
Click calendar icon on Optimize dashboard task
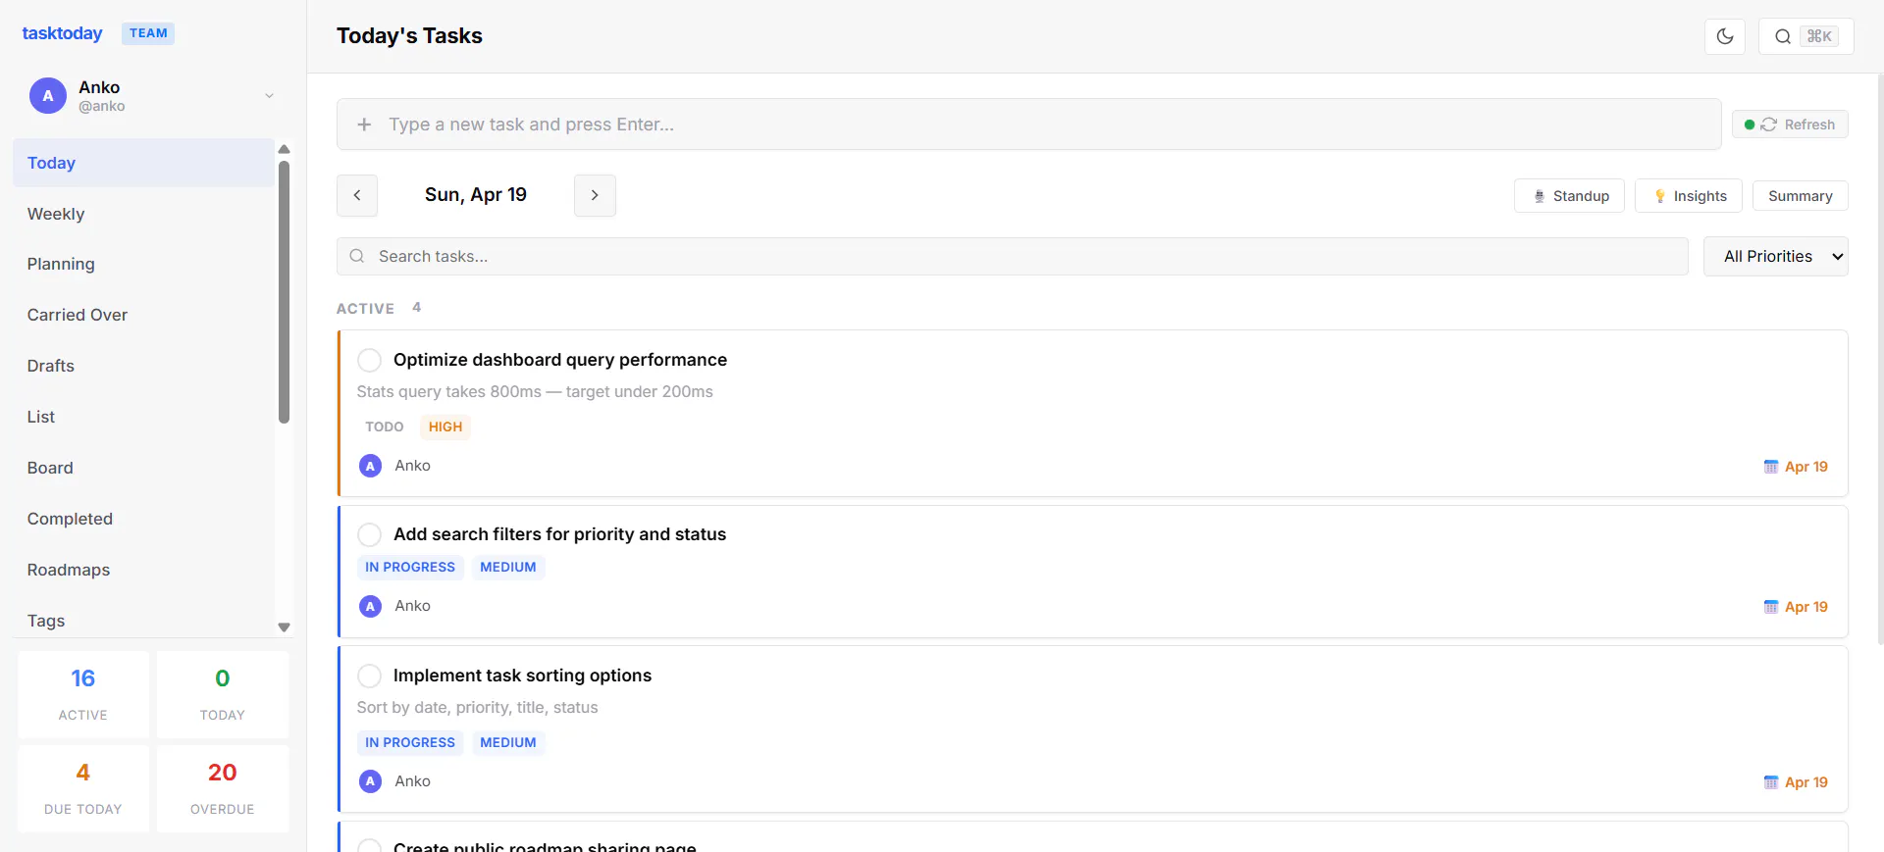click(x=1771, y=467)
